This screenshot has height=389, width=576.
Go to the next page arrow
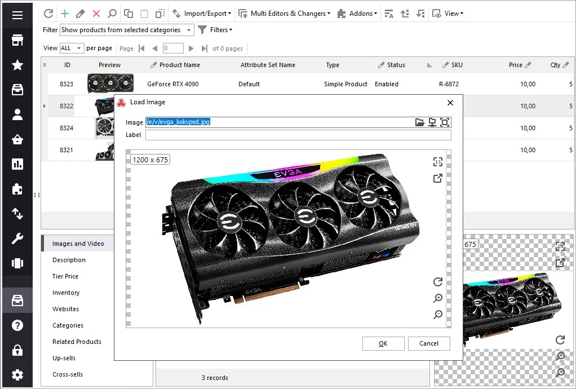click(x=190, y=48)
